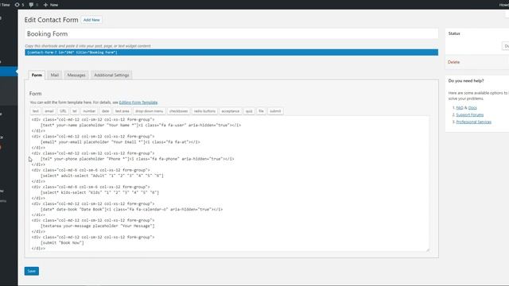Insert a URL tag

[63, 111]
